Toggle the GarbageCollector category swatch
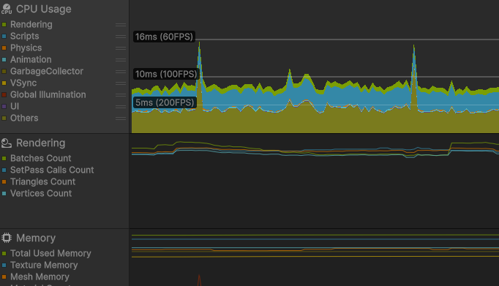The image size is (499, 286). (x=4, y=71)
